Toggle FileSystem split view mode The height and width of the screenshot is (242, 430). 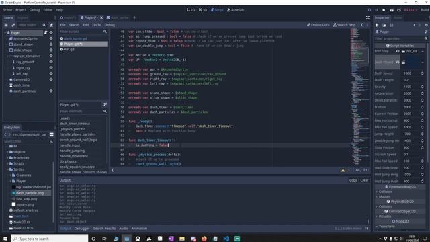coord(51,134)
